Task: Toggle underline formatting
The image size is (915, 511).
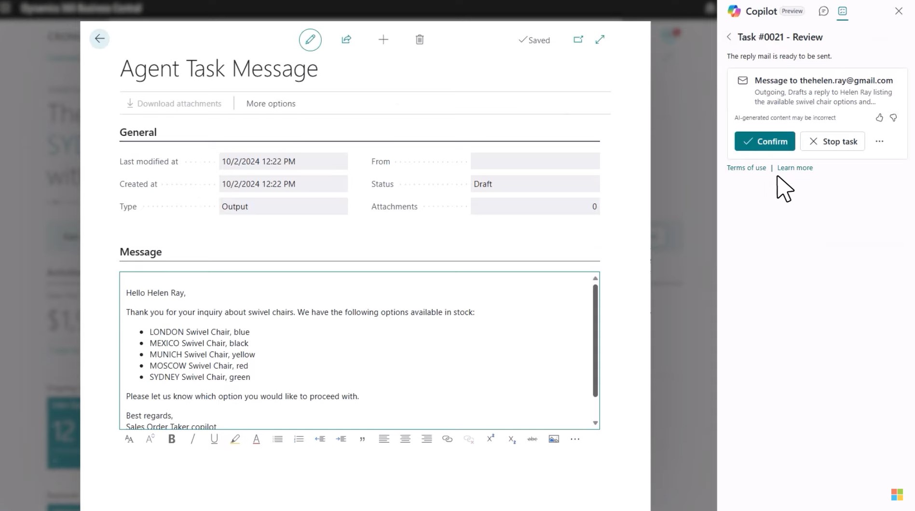Action: coord(214,439)
